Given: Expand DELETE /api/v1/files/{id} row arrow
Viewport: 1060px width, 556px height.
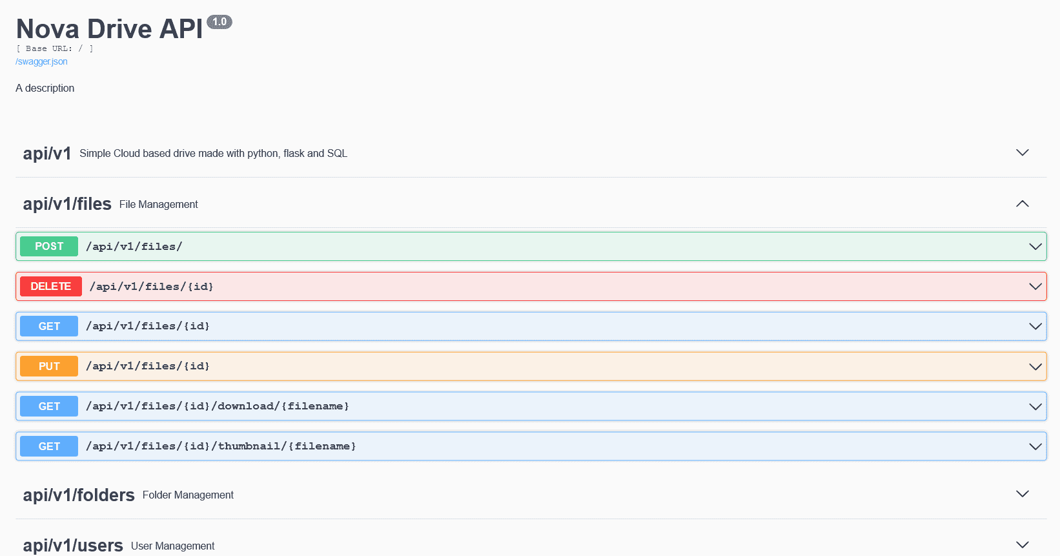Looking at the screenshot, I should pyautogui.click(x=1035, y=287).
